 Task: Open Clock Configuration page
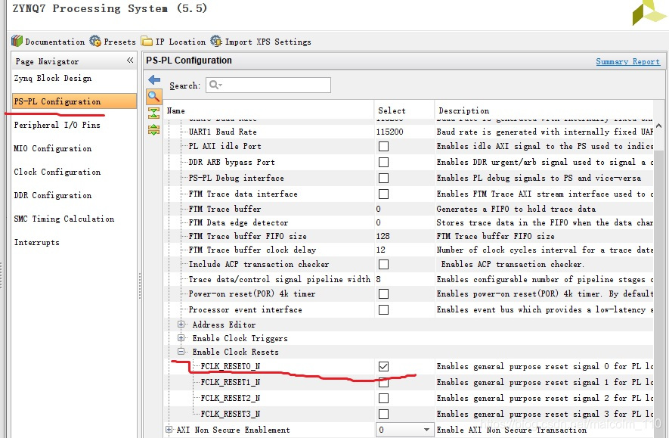coord(57,172)
